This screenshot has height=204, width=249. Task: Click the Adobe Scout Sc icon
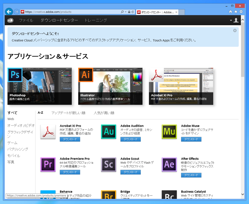pyautogui.click(x=109, y=164)
